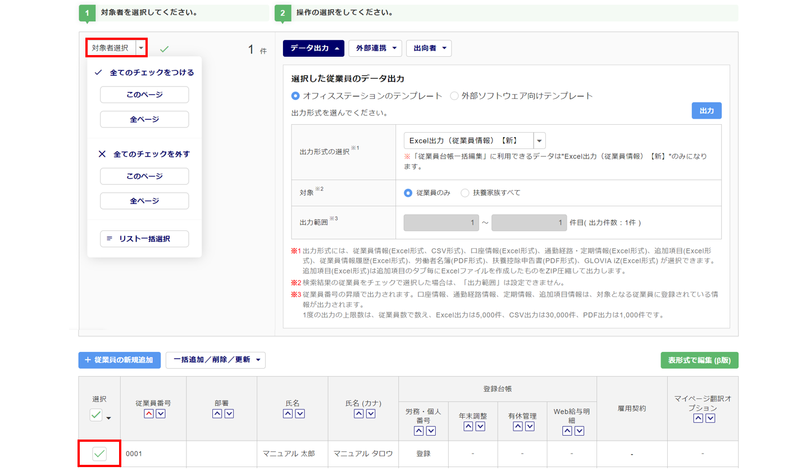Screen dimensions: 811x471
Task: Click このページ under 全てのチェックを外す
Action: [144, 176]
